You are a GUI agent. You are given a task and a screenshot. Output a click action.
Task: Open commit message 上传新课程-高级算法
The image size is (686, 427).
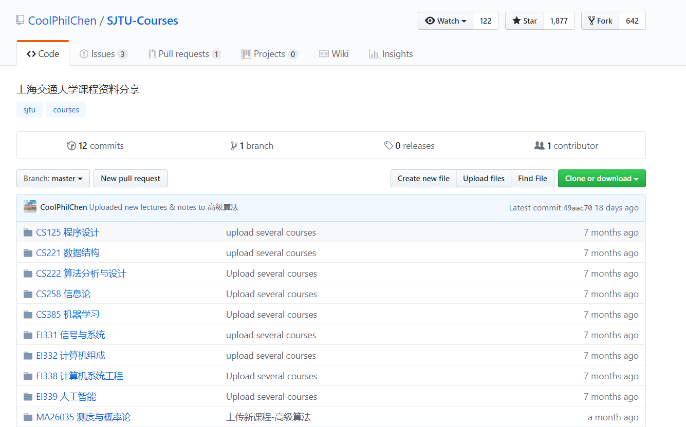pyautogui.click(x=268, y=417)
